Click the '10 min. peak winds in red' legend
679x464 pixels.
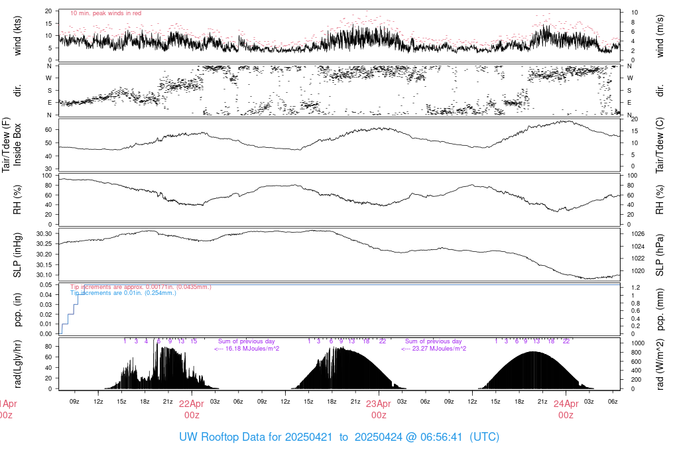105,13
